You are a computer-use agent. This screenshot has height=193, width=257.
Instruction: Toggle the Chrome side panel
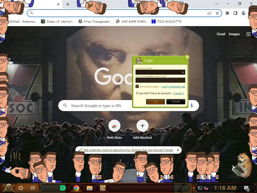235,13
